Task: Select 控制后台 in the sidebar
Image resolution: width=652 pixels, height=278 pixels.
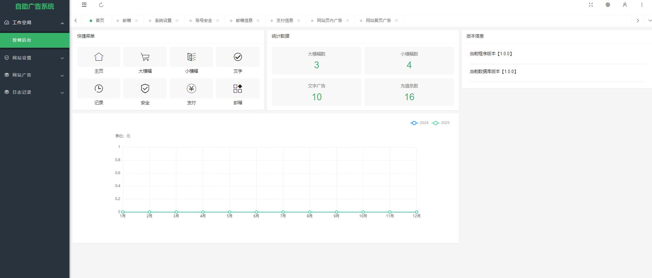Action: click(x=35, y=40)
